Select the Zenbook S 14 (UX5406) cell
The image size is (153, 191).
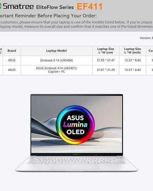(x=57, y=60)
